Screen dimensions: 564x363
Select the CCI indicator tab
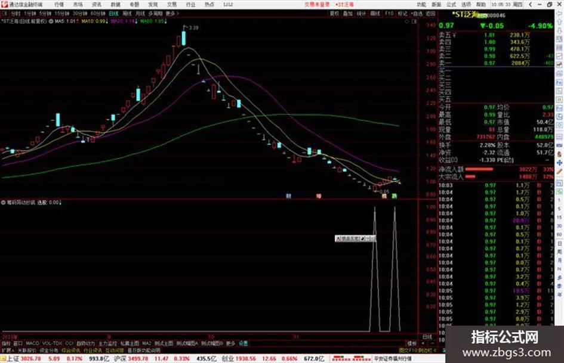coord(69,343)
